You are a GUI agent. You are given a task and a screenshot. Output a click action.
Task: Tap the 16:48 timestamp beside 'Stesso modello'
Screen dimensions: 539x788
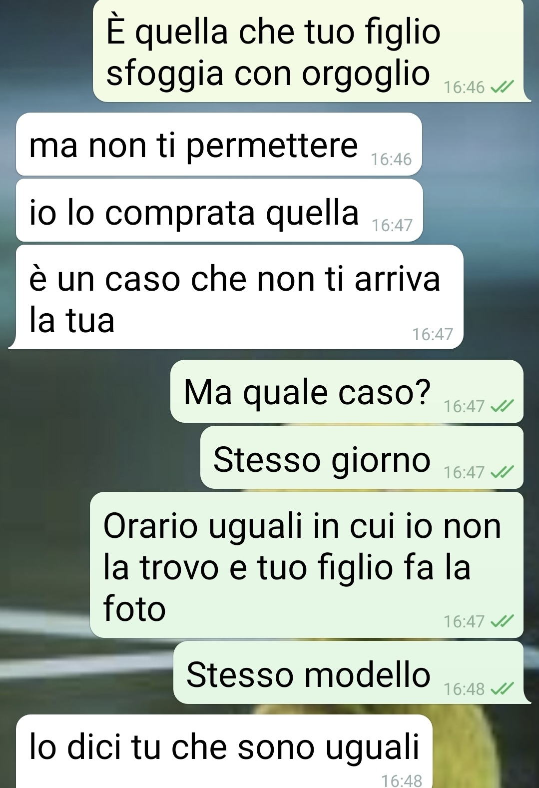(x=464, y=689)
